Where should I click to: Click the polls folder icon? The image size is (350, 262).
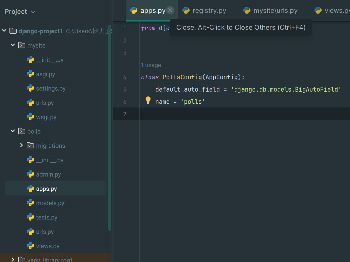point(22,131)
